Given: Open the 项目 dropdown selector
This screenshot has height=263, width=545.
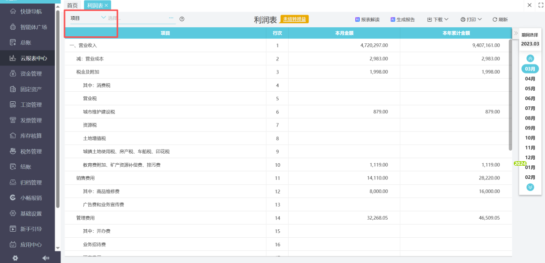Looking at the screenshot, I should [88, 18].
